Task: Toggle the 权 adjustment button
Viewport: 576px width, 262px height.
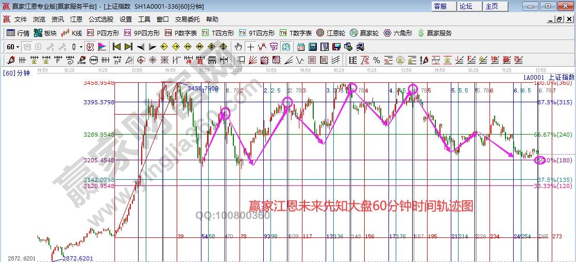Action: 90,47
